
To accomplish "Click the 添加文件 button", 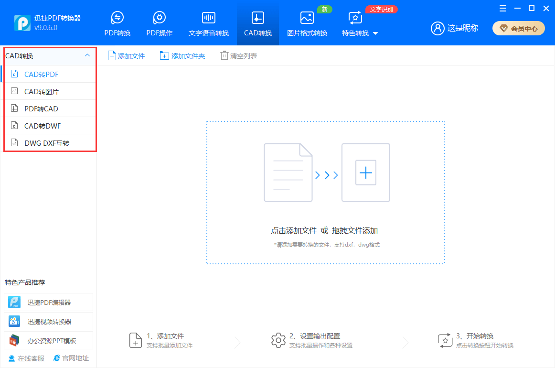I will (127, 56).
